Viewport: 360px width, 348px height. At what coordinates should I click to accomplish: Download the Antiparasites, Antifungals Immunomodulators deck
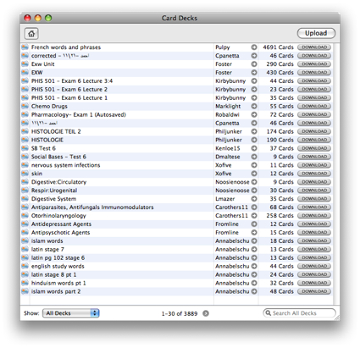(314, 207)
